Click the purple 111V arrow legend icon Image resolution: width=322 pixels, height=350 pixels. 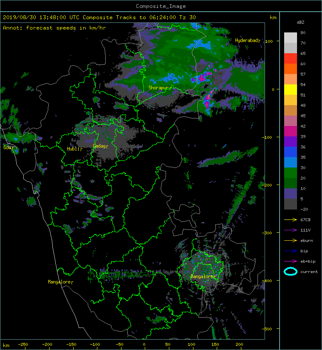pos(290,230)
